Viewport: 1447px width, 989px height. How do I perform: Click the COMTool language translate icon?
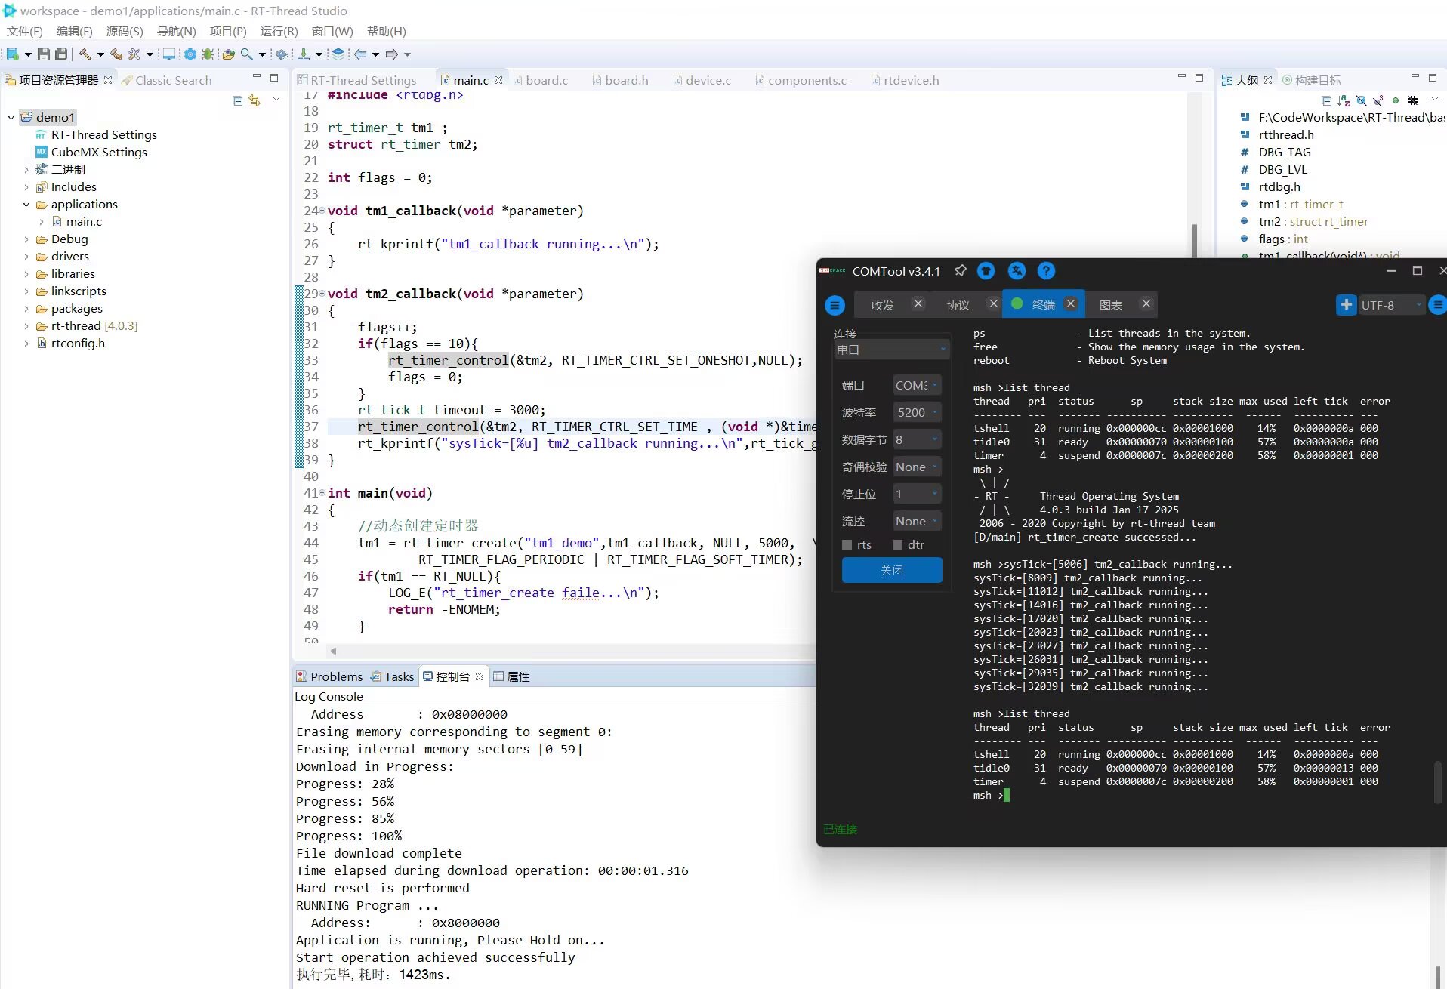[x=1017, y=271]
